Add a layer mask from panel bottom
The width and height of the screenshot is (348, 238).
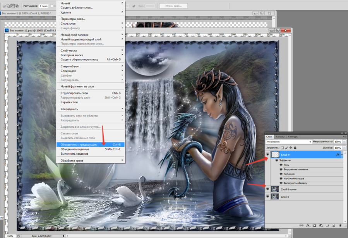pos(314,225)
